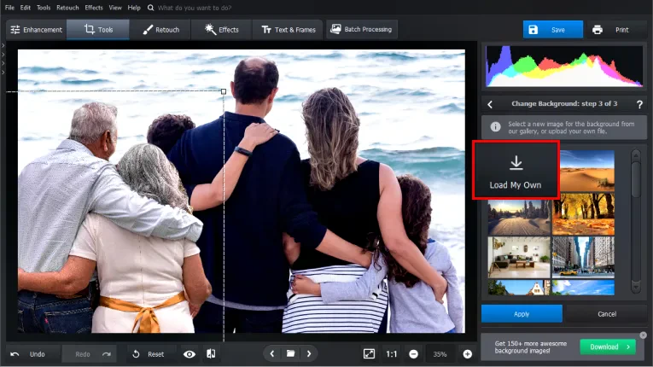Select the house with trees background thumbnail
This screenshot has width=653, height=367.
pos(519,288)
